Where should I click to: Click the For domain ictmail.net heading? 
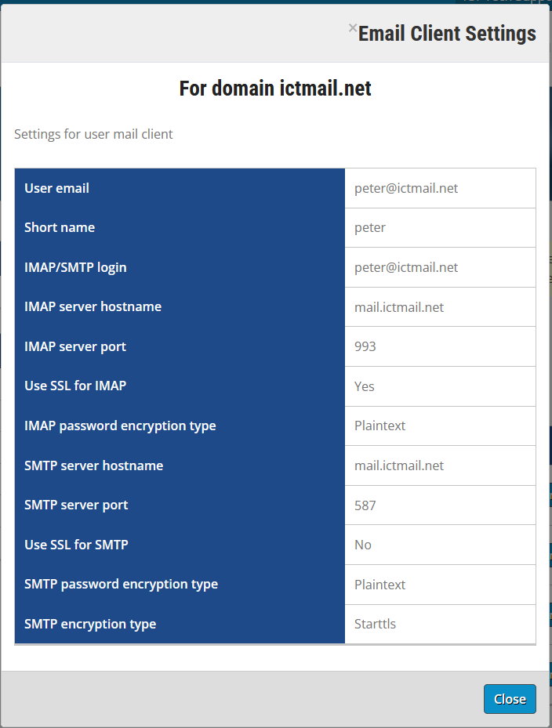(x=275, y=89)
